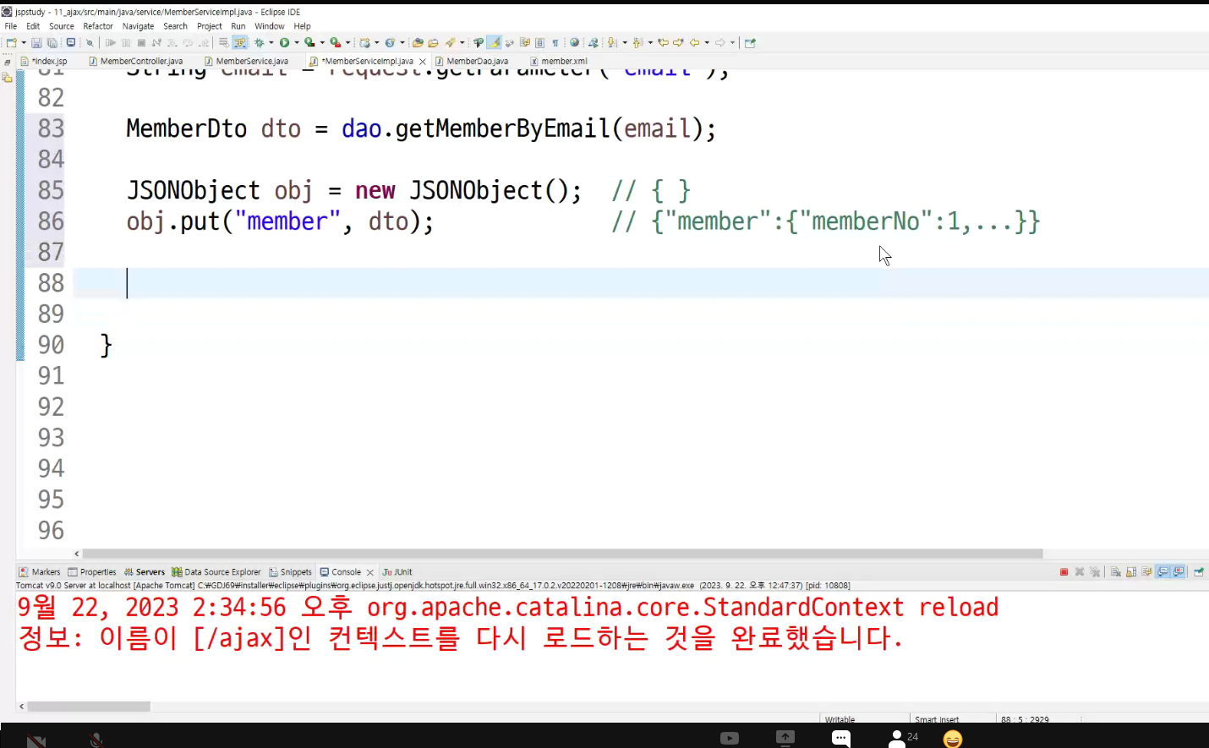The image size is (1209, 748).
Task: Click the Open Type icon
Action: (x=418, y=42)
